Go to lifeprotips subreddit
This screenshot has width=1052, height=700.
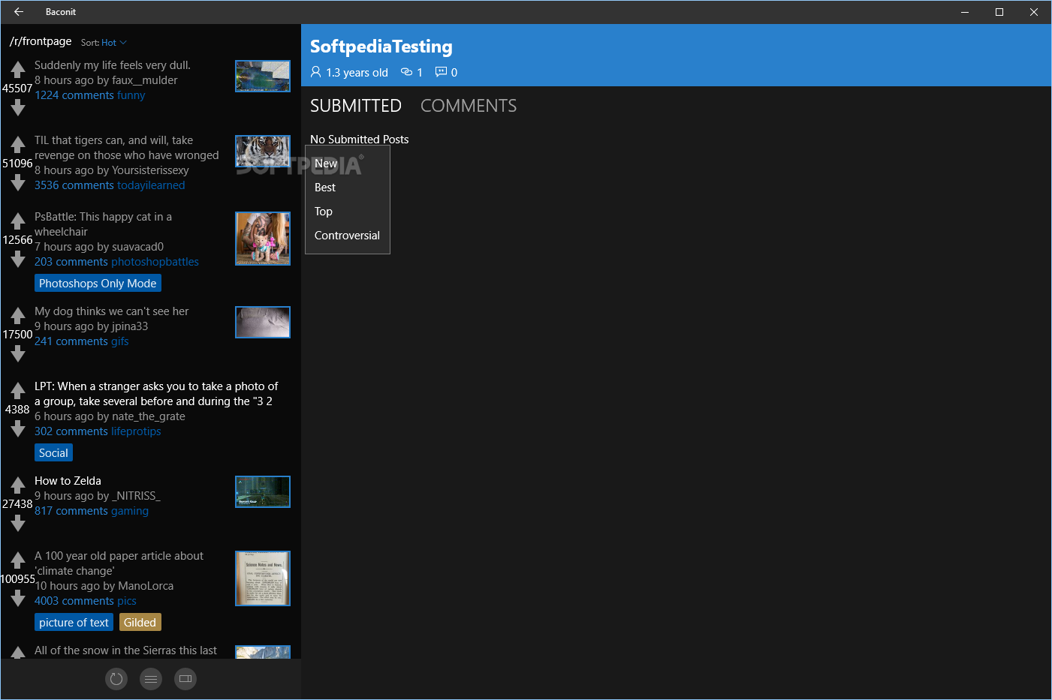pyautogui.click(x=136, y=431)
